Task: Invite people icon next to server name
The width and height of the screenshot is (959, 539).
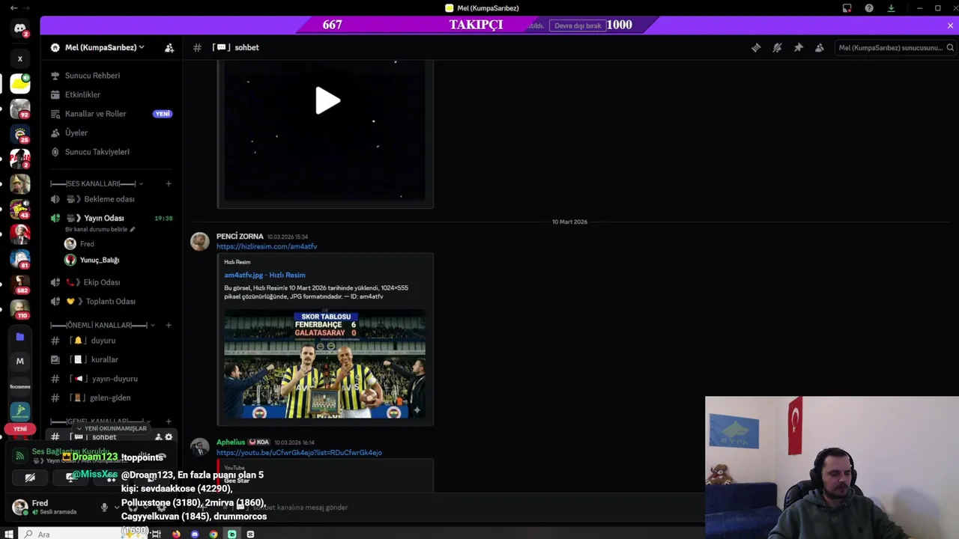Action: 169,47
